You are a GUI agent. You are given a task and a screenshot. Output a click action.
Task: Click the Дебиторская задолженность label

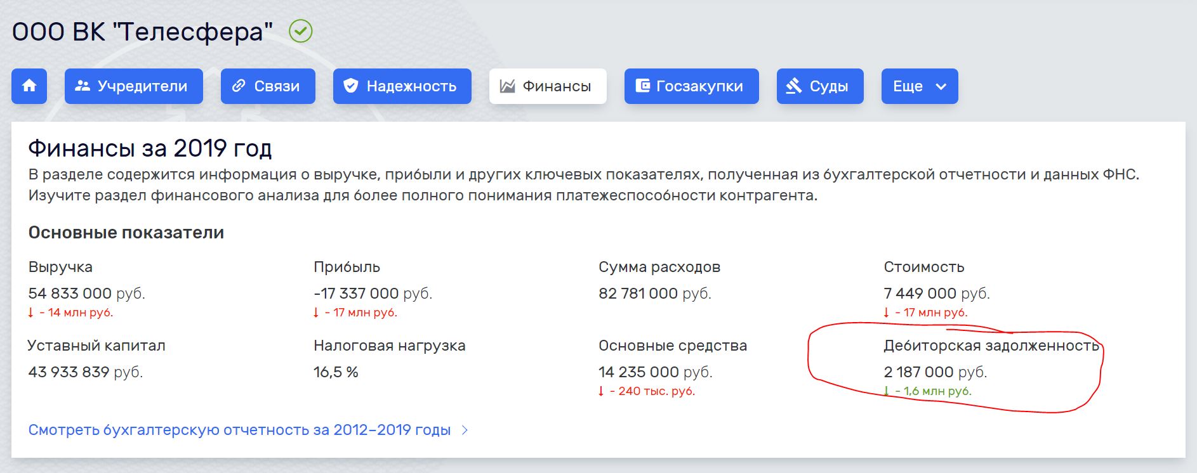coord(991,346)
